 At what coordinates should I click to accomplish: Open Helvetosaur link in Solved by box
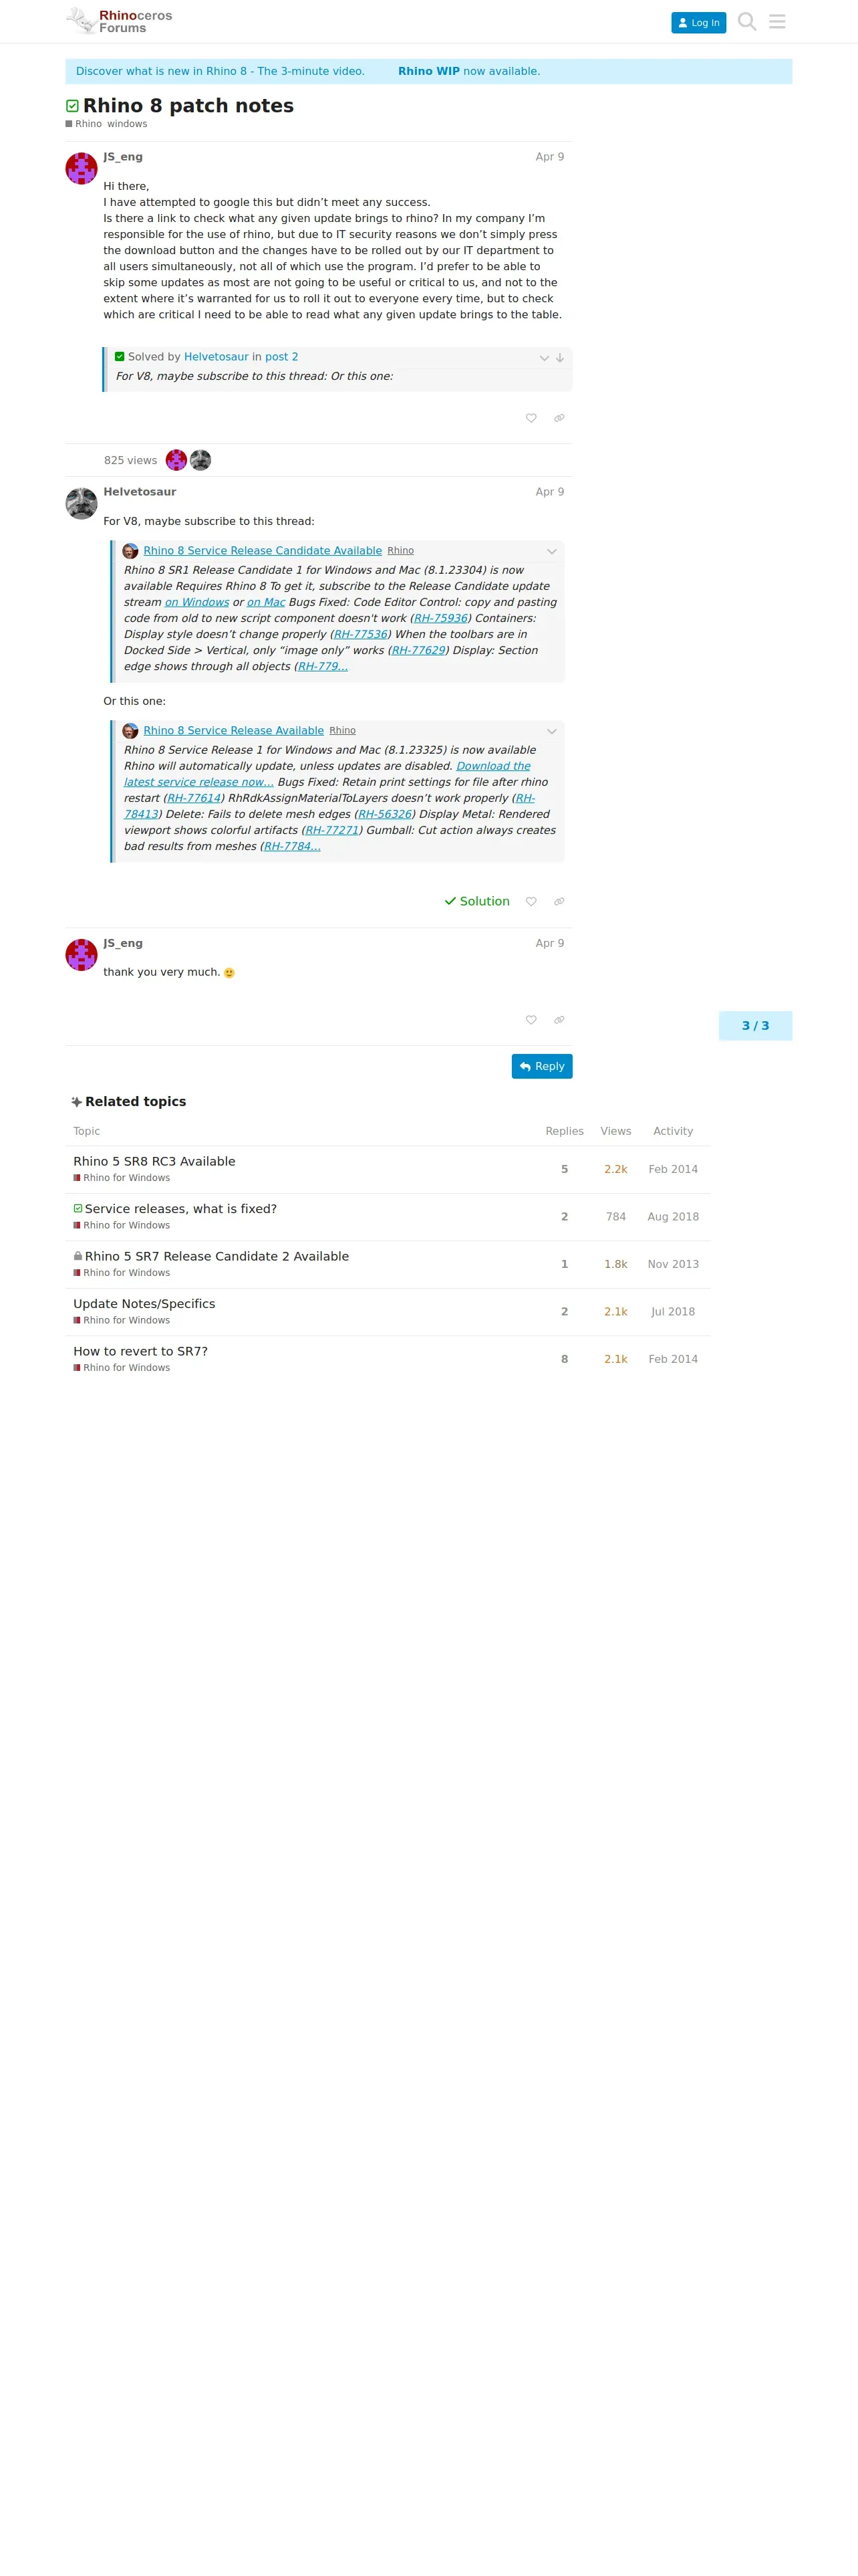(x=216, y=357)
